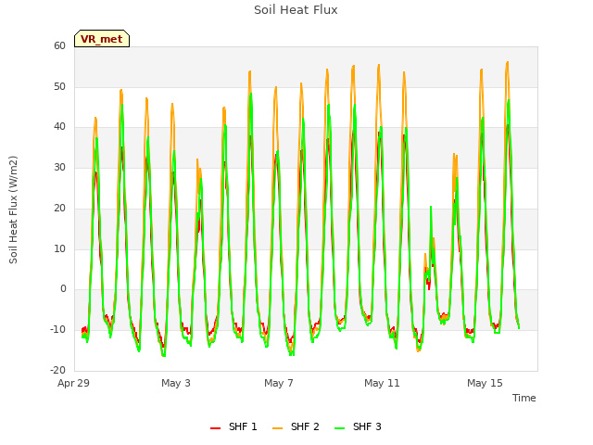
Task: Click the 40 y-axis tick label
Action: pos(59,127)
